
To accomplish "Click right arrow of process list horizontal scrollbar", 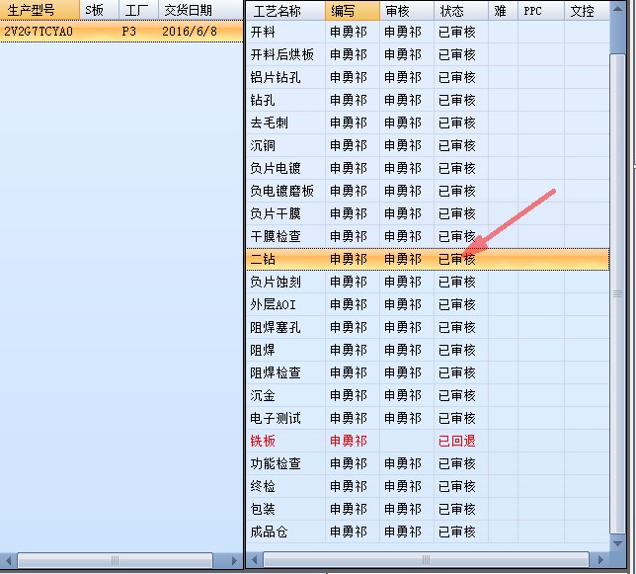I will tap(600, 560).
